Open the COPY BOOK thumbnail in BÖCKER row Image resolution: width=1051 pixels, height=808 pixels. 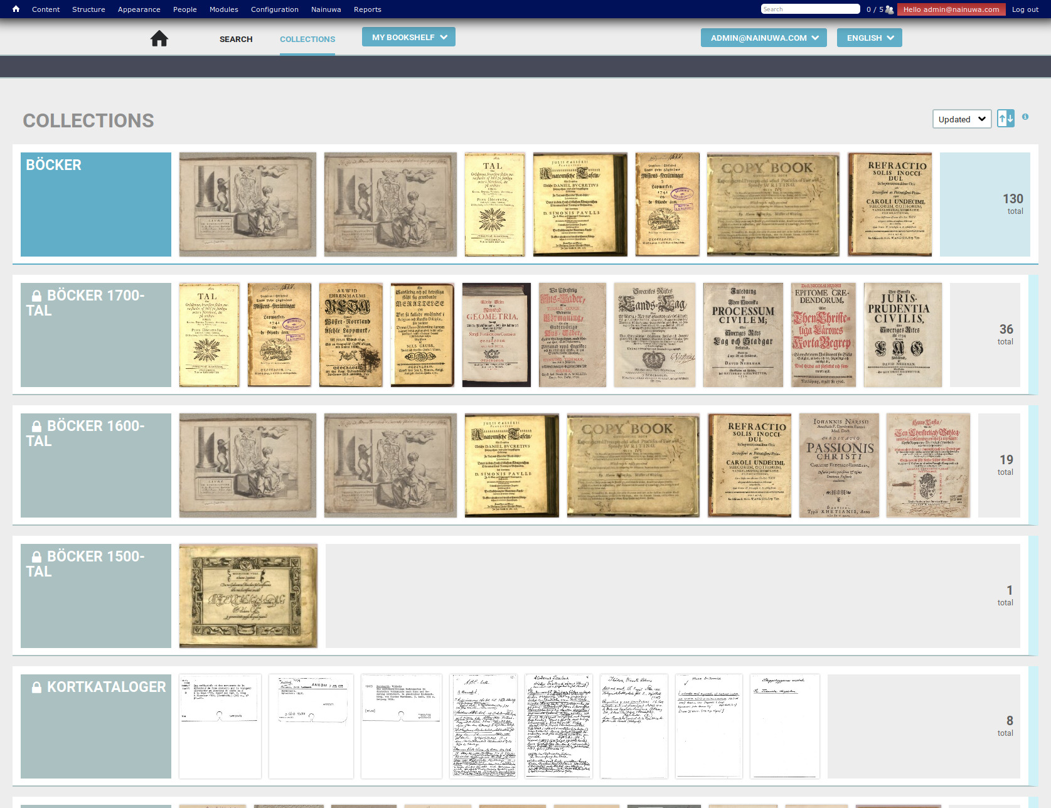pos(774,205)
